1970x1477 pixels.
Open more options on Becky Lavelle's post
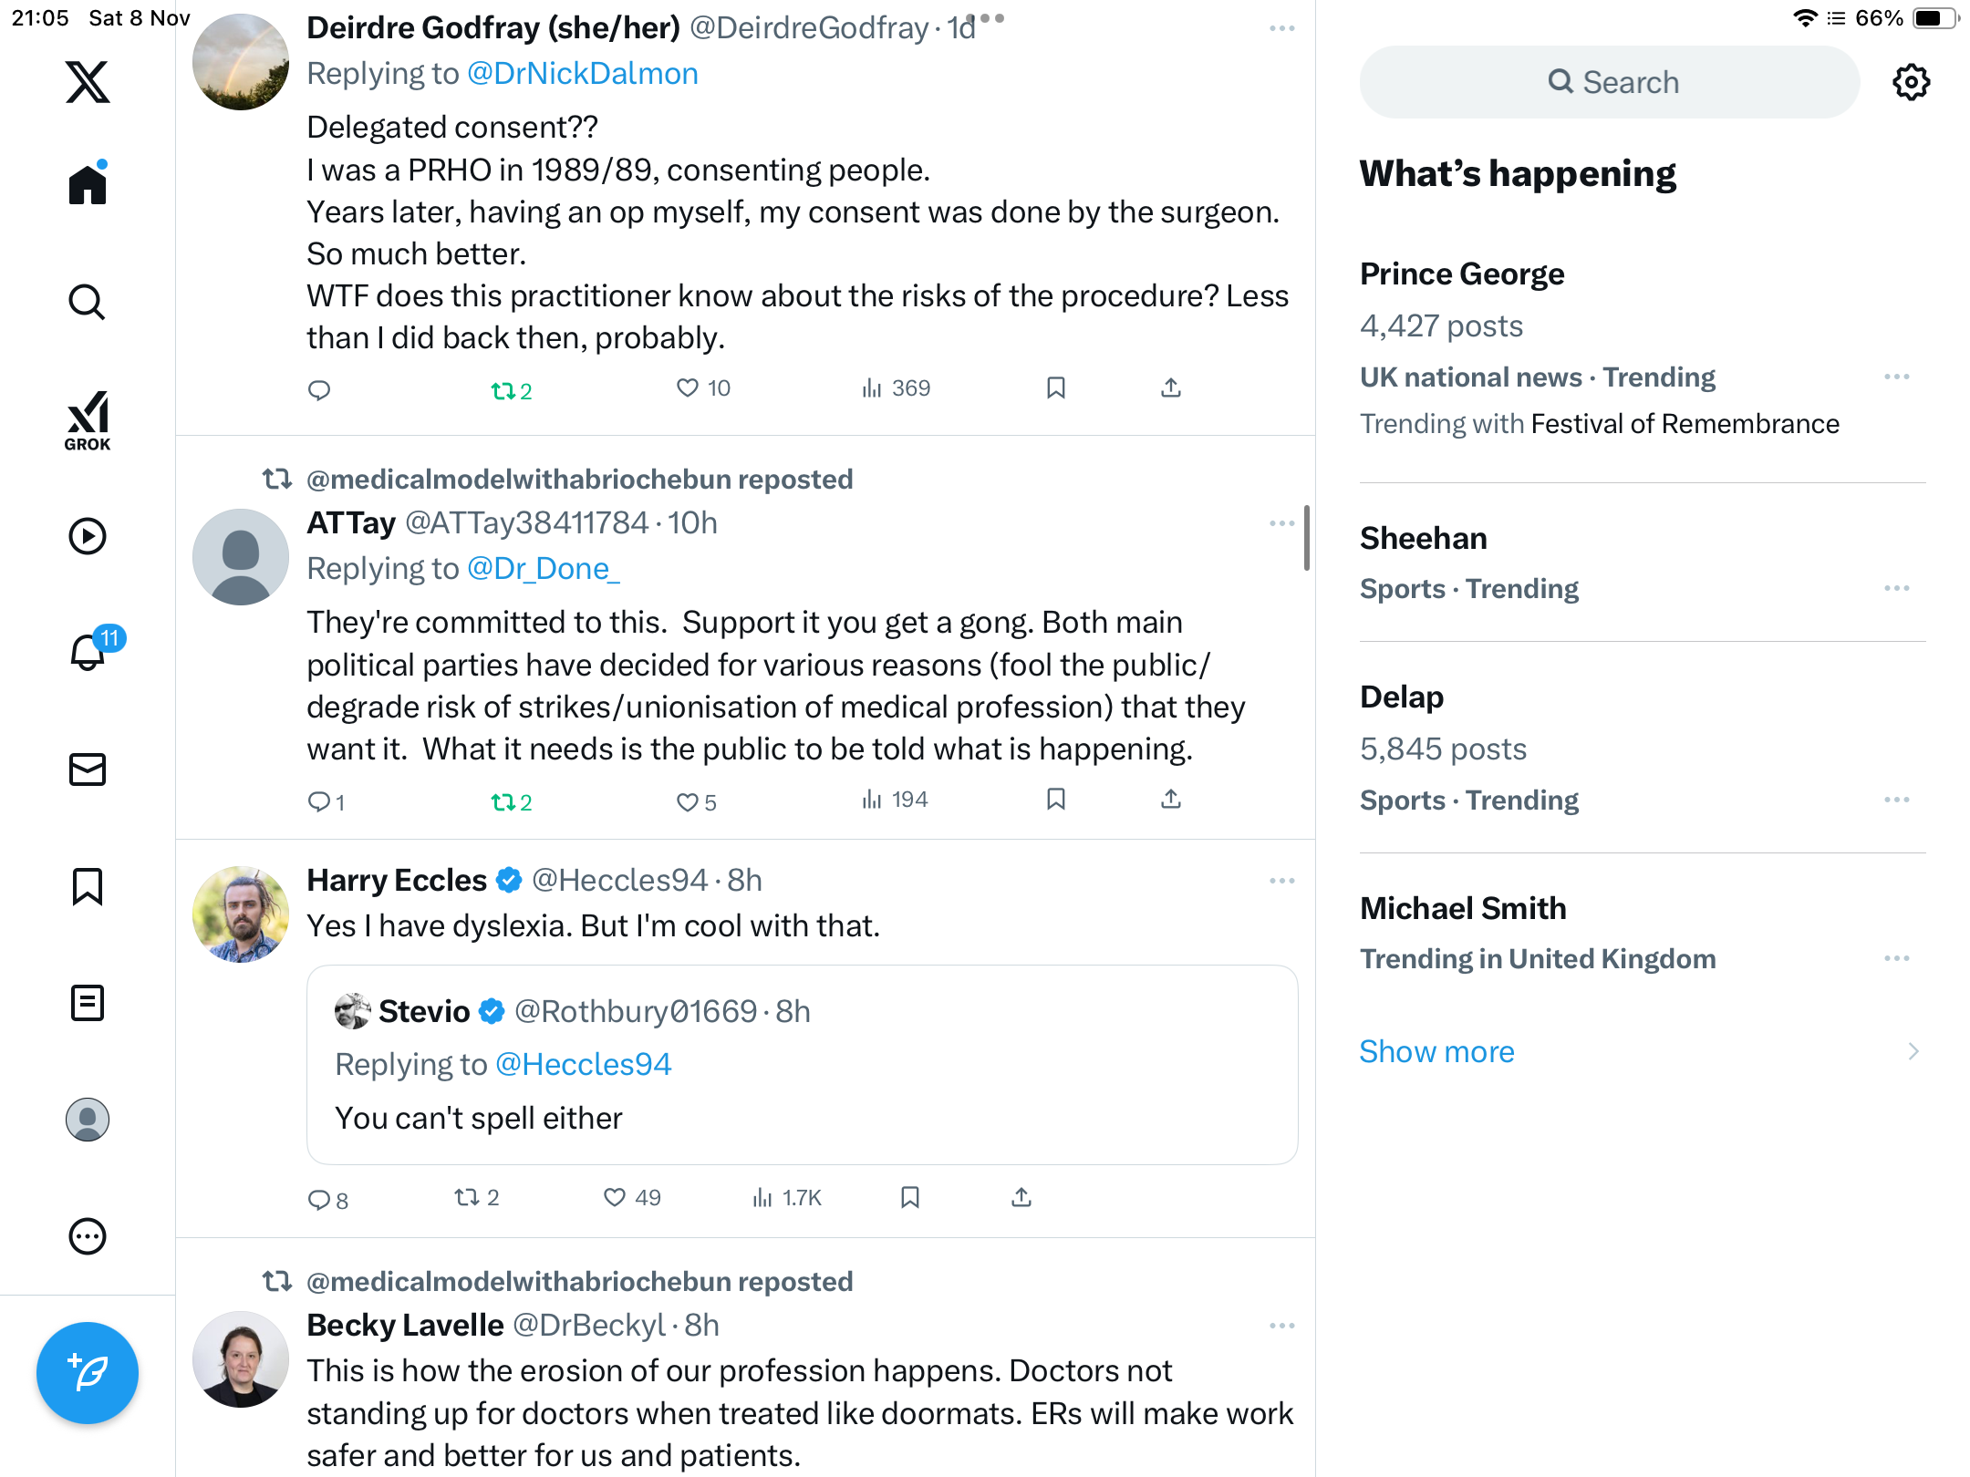[1281, 1326]
